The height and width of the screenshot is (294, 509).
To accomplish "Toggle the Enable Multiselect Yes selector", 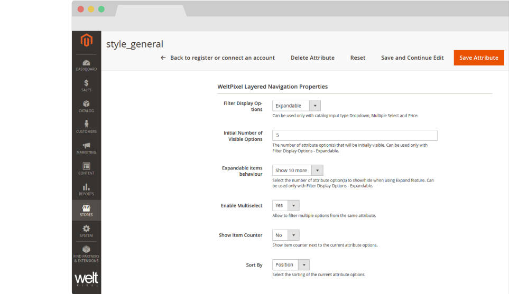I will pyautogui.click(x=286, y=205).
